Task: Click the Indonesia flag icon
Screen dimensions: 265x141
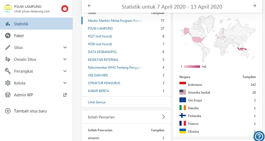Action: pyautogui.click(x=182, y=84)
